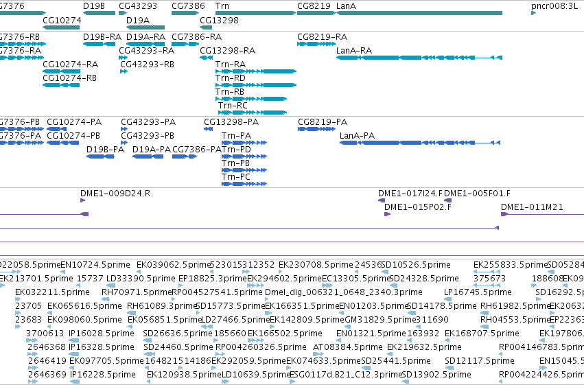
Task: Open the CG7386-RA transcript label
Action: point(197,37)
